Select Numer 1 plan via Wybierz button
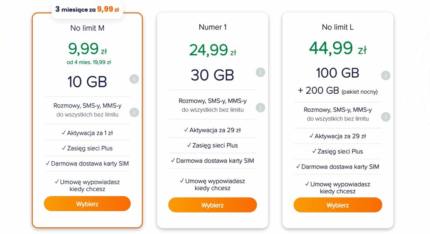The height and width of the screenshot is (234, 430). (x=212, y=205)
